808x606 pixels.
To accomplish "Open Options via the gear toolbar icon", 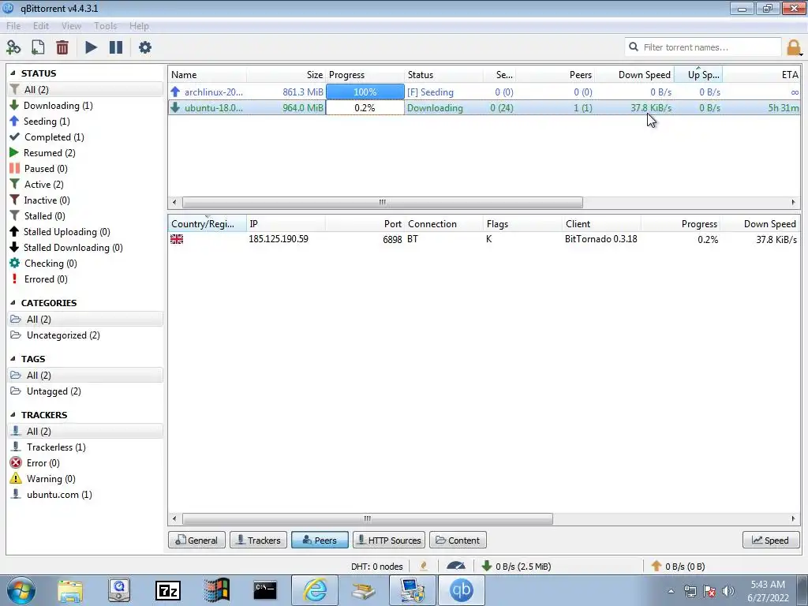I will click(145, 47).
